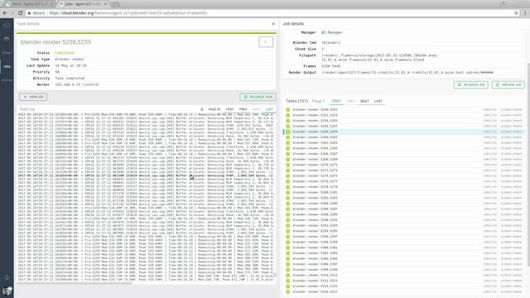Select task blender-render-5254,5255
The height and width of the screenshot is (298, 530).
(x=404, y=121)
